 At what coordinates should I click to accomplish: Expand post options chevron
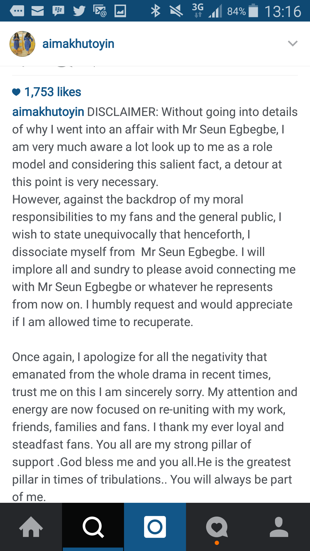coord(293,44)
